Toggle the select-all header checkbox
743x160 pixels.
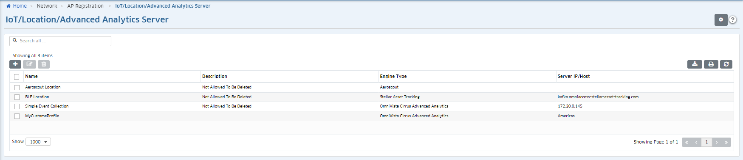(17, 77)
